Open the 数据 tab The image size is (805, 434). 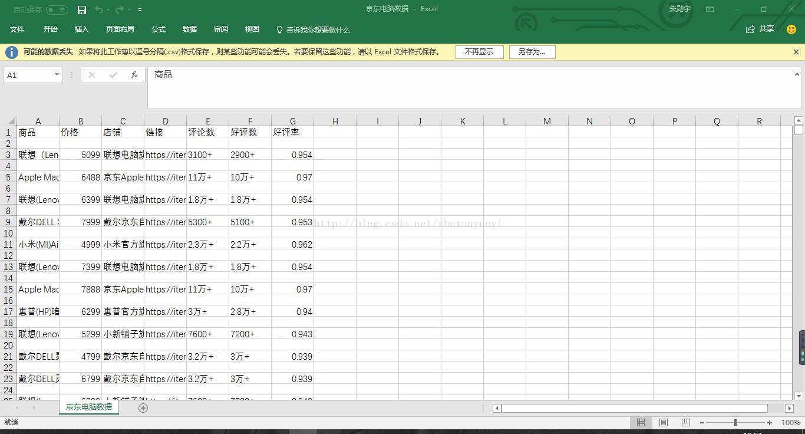pos(190,29)
